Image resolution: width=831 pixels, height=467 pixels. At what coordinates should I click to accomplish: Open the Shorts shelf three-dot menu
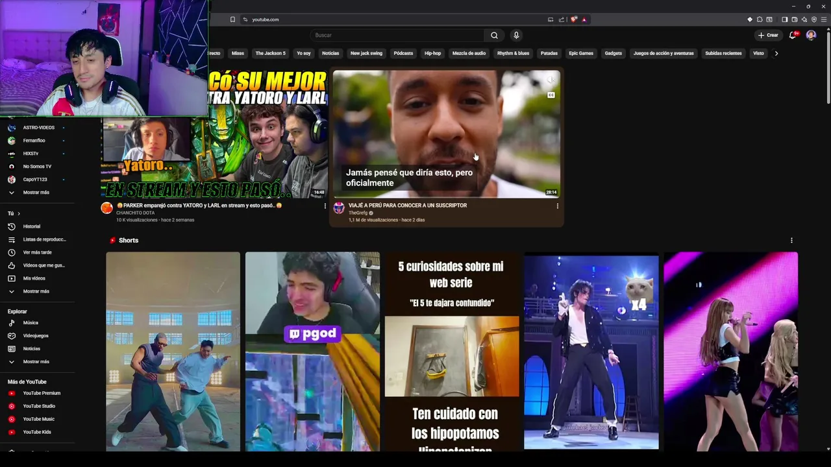(x=791, y=241)
